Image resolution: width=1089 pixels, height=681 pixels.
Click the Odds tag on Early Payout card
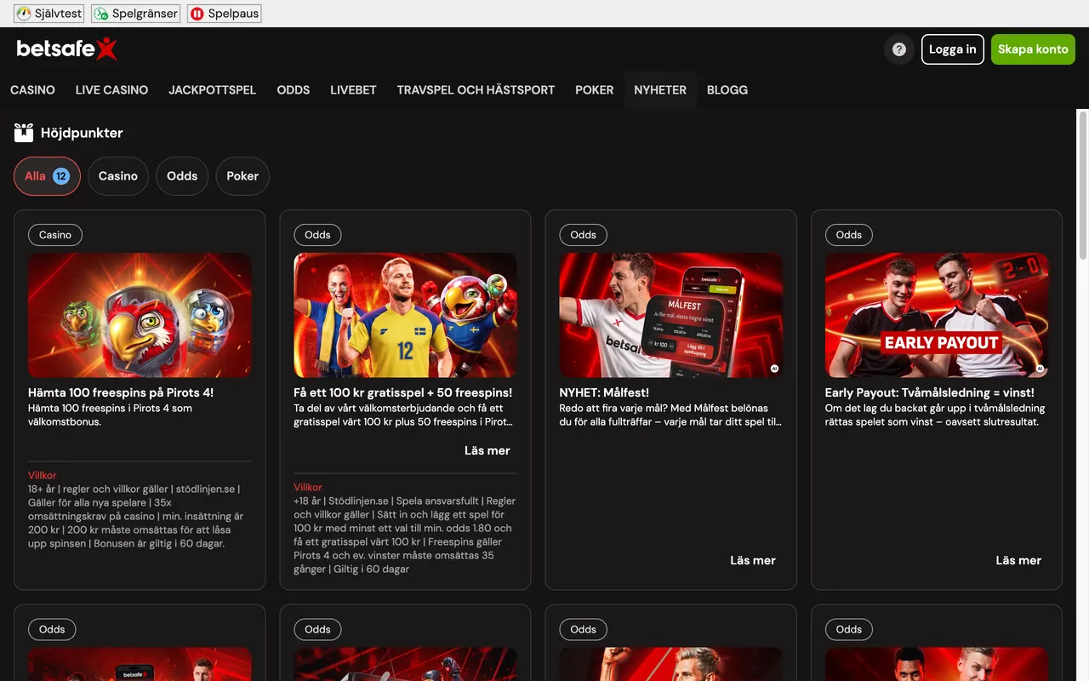[x=849, y=235]
